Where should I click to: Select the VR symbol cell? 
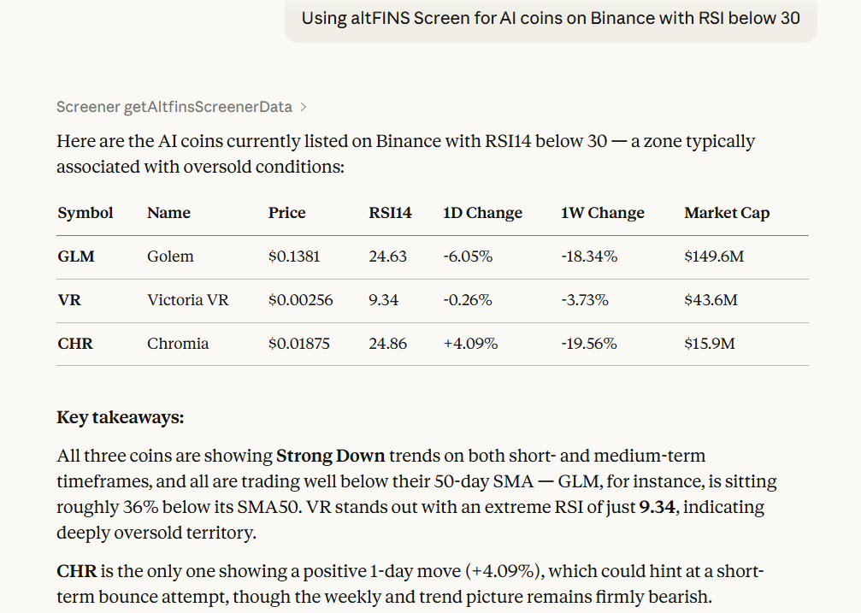tap(69, 300)
